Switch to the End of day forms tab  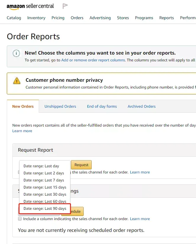point(102,106)
